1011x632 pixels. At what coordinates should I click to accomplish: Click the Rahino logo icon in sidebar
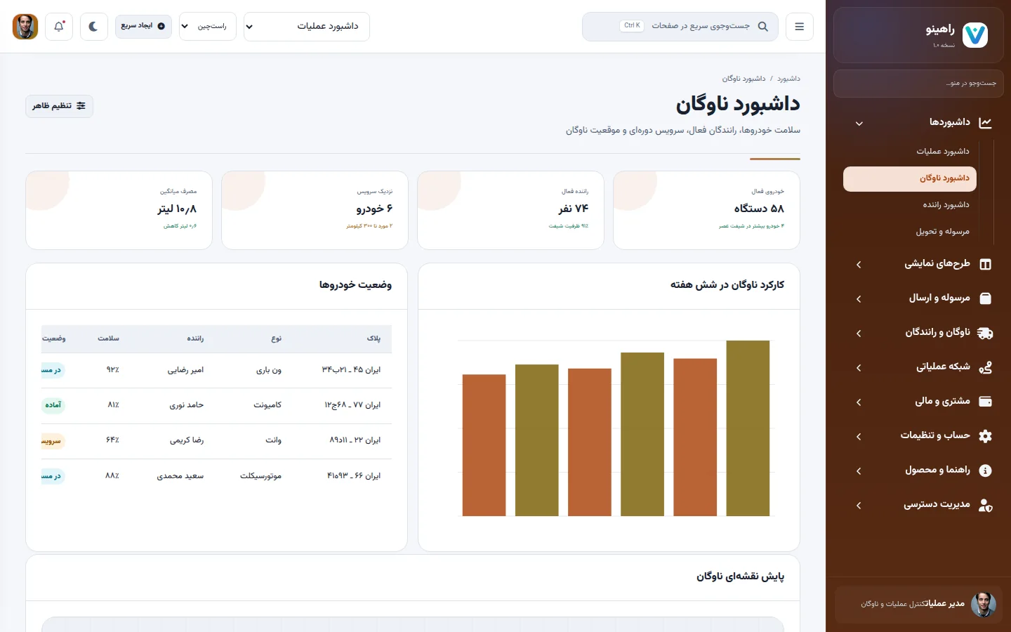(x=974, y=34)
